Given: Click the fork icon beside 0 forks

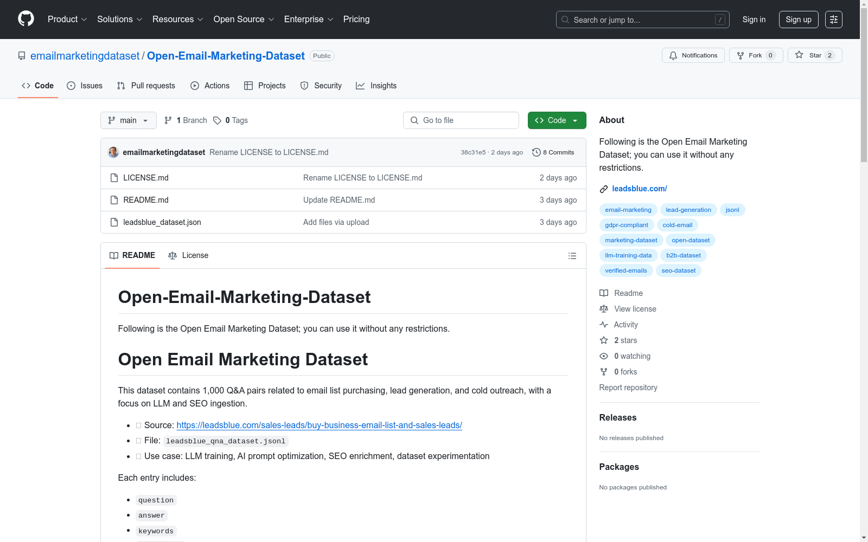Looking at the screenshot, I should 604,372.
